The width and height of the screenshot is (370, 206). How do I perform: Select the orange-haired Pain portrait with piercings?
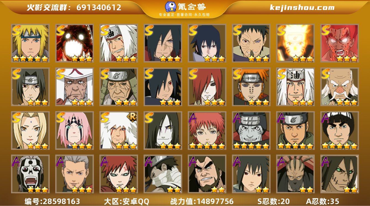251,87
